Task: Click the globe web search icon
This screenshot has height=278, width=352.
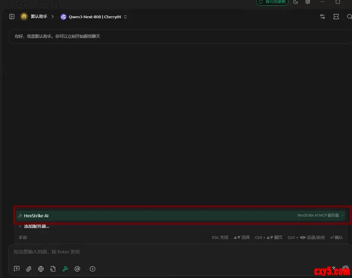Action: 41,269
